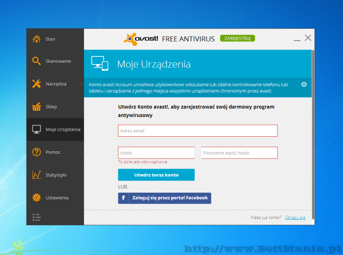Expand the Pomoc submenu arrow
Image resolution: width=343 pixels, height=255 pixels.
click(x=81, y=152)
